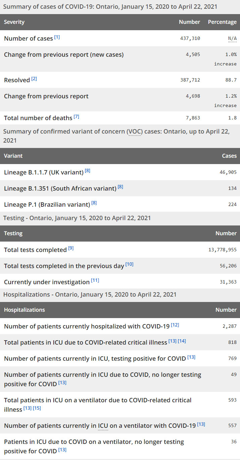Click footnote 15 after ventilator critical illness
Screen dimensions: 240x460
pos(37,408)
